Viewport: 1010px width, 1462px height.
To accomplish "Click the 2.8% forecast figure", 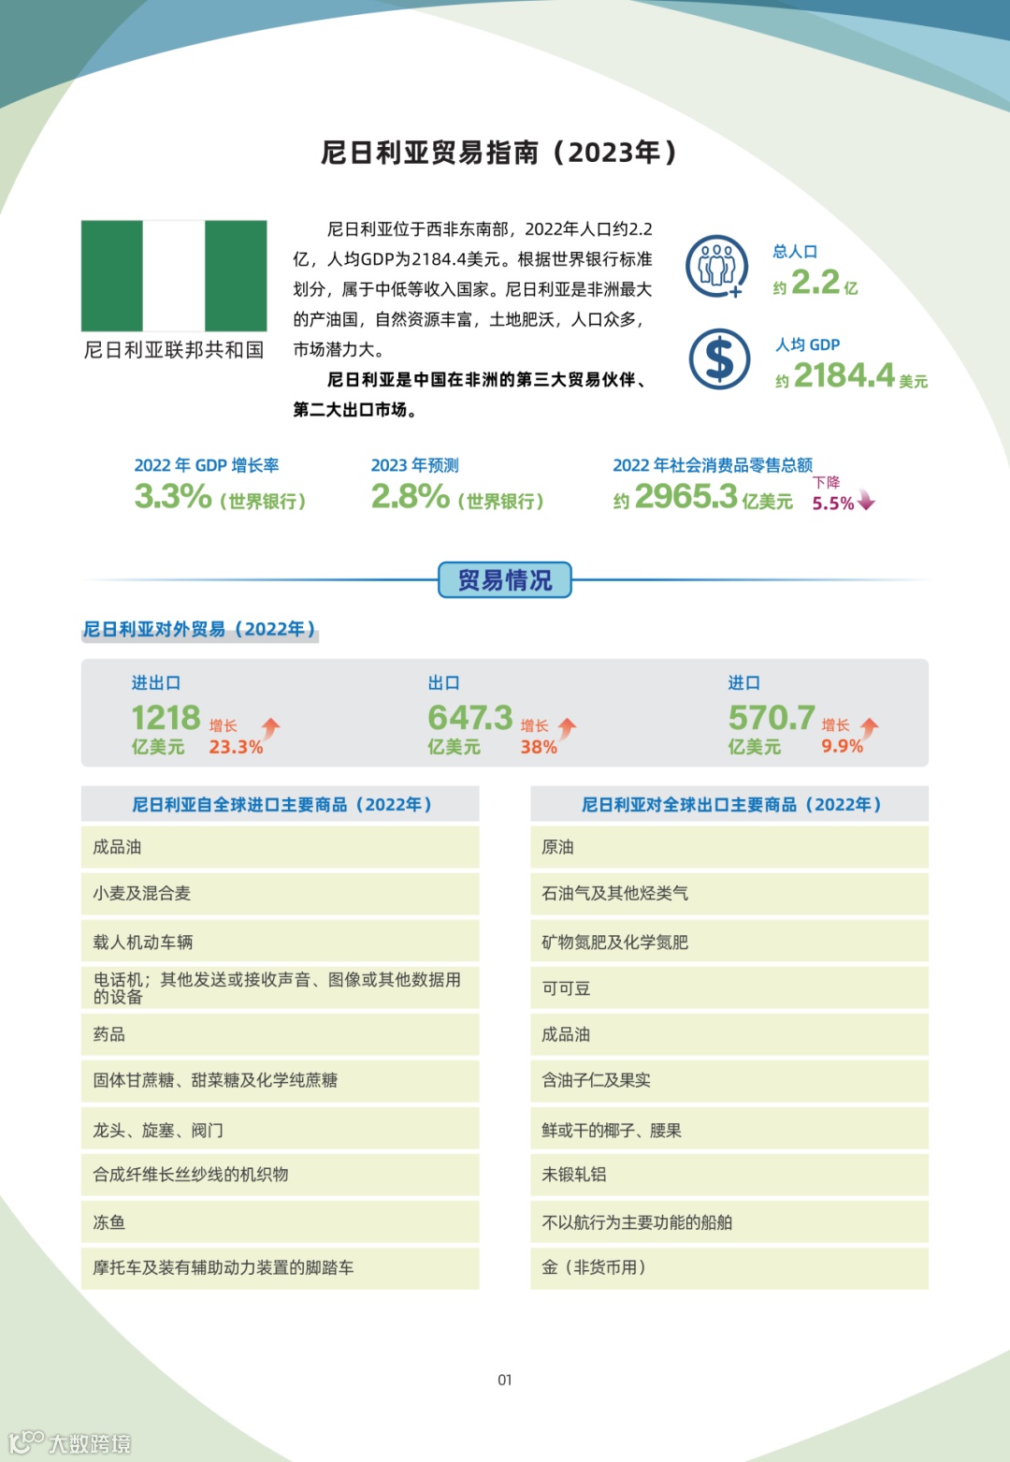I will (x=411, y=496).
